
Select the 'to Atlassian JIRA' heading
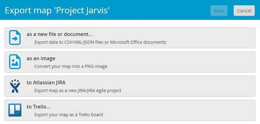pos(46,82)
